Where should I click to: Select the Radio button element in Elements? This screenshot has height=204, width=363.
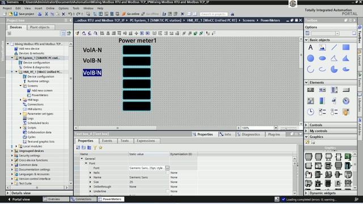(334, 112)
